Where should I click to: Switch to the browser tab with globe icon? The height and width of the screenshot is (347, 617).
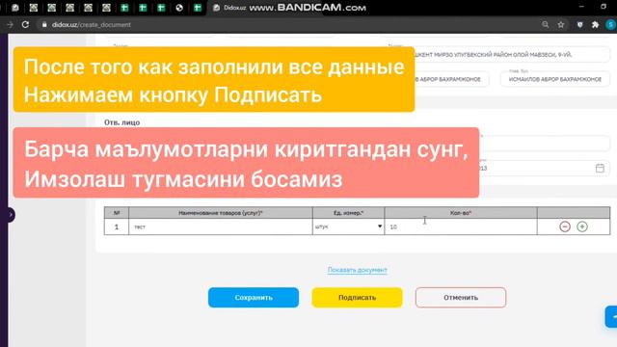[x=179, y=8]
